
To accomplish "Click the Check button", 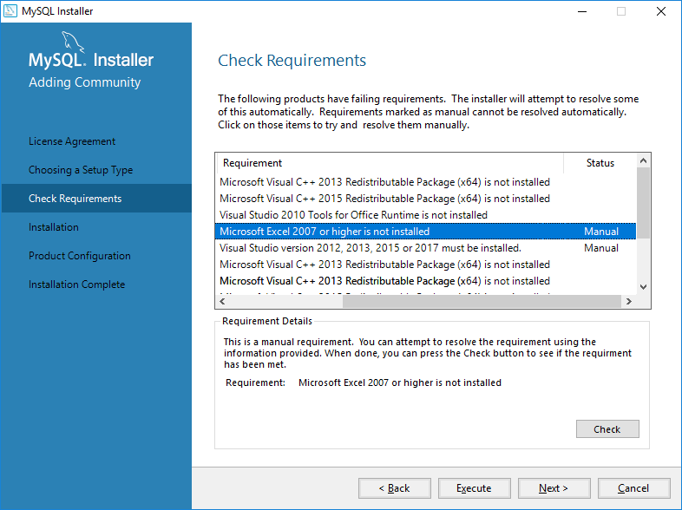I will (607, 429).
